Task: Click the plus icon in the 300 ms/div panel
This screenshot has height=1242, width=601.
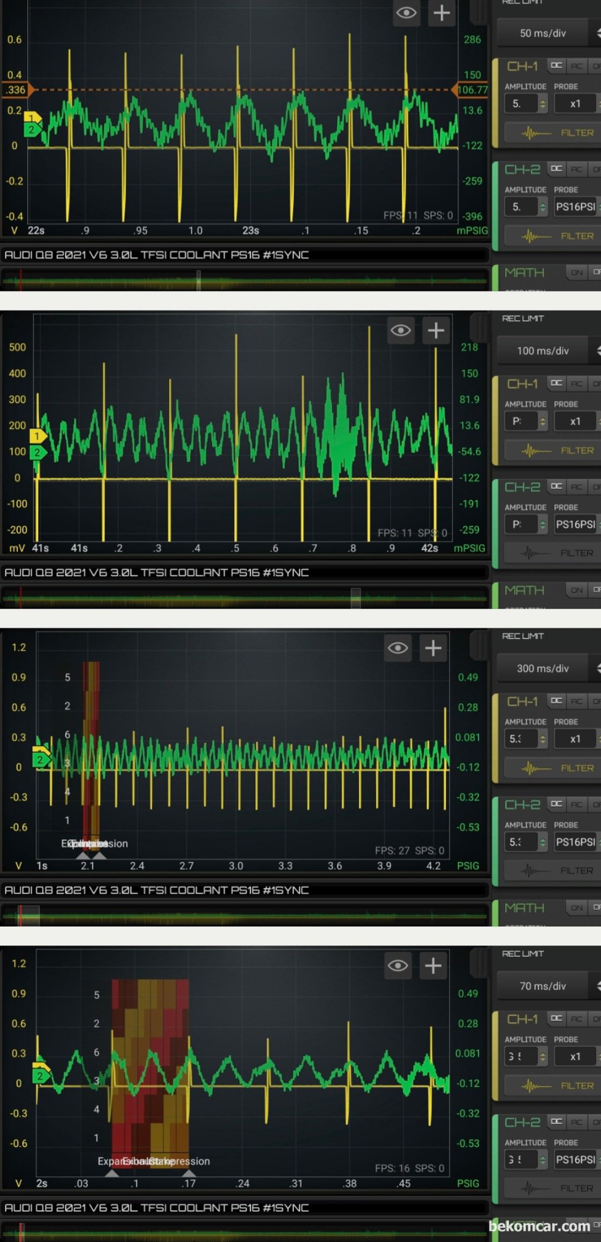Action: (x=433, y=648)
